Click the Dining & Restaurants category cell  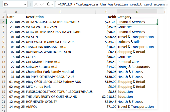tap(137, 67)
